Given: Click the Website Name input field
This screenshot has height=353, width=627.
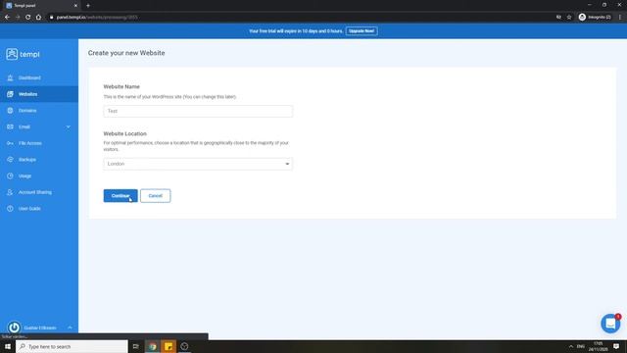Looking at the screenshot, I should pyautogui.click(x=198, y=111).
